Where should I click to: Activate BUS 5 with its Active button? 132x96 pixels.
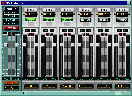click(85, 20)
